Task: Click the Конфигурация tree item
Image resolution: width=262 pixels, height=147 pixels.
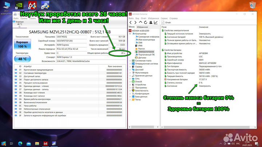Action: coord(140,94)
